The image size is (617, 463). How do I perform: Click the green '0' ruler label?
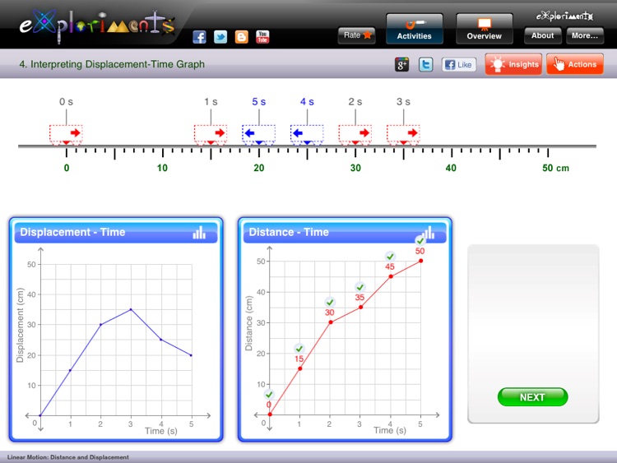(67, 168)
